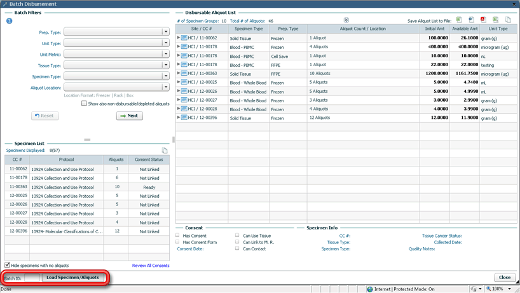Open the Prep. Type dropdown
Viewport: 520px width, 293px height.
[x=166, y=32]
